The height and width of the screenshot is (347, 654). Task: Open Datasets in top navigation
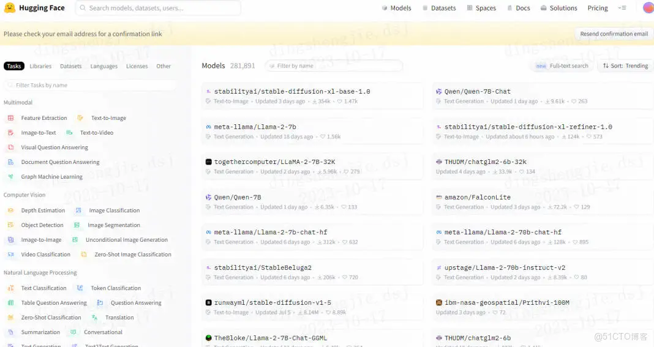click(x=439, y=8)
